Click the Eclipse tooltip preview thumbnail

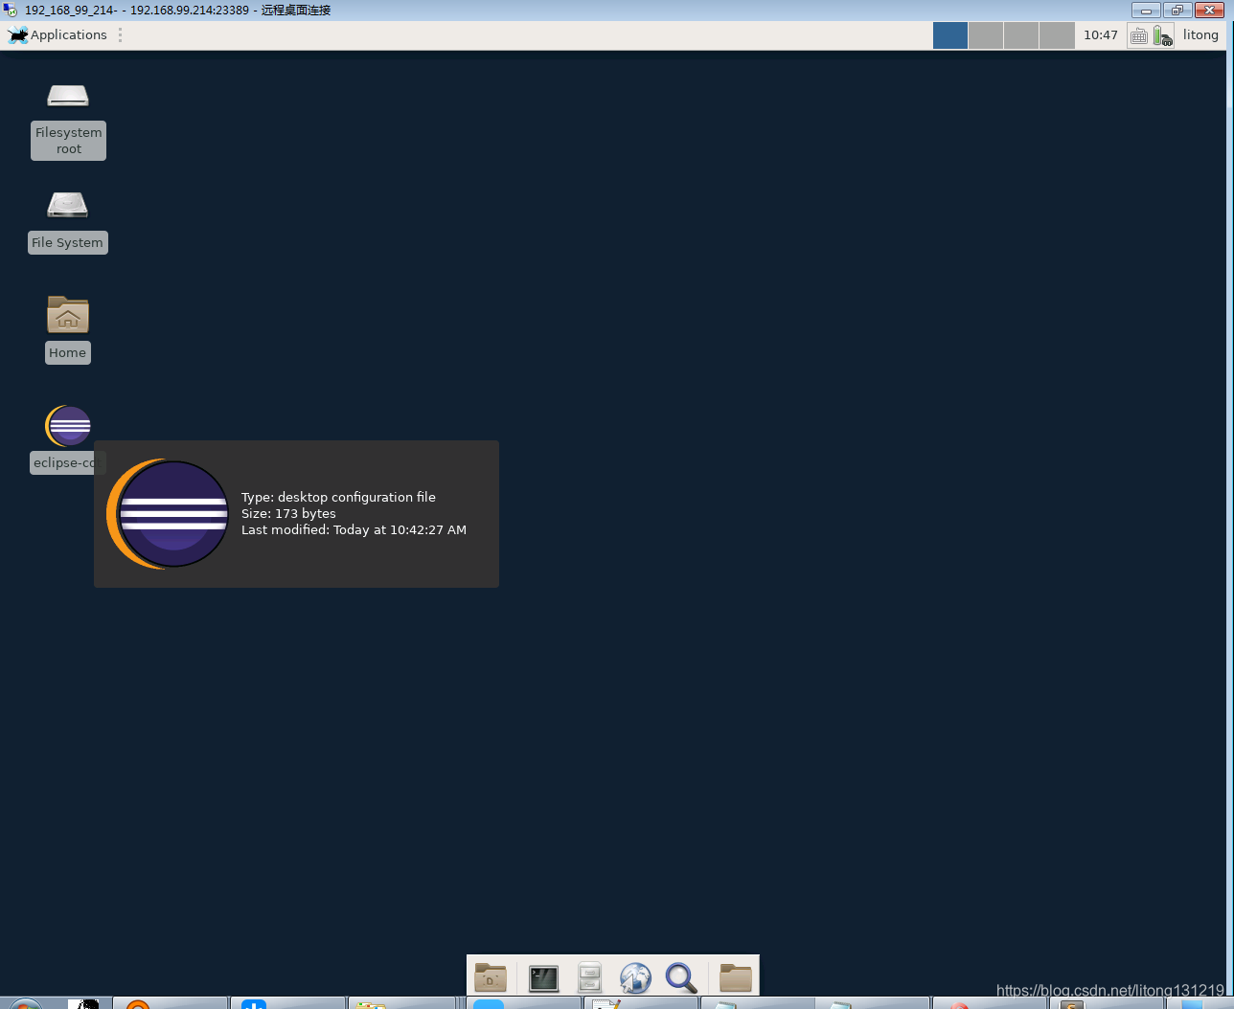pos(169,513)
